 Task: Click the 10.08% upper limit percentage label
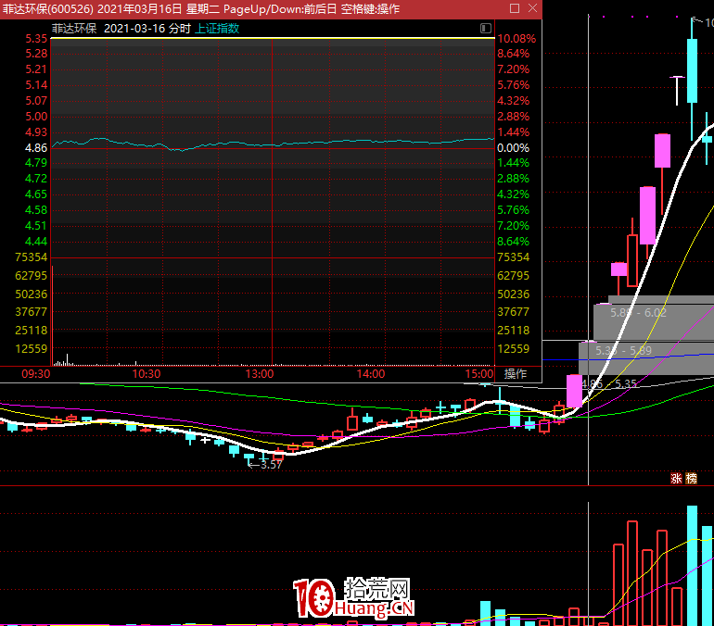tap(516, 39)
